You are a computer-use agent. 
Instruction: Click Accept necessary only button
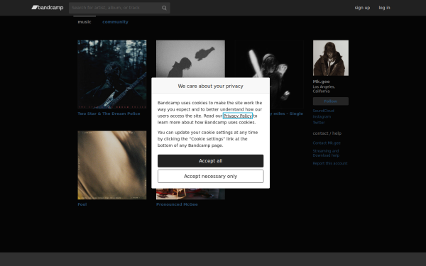pyautogui.click(x=211, y=177)
